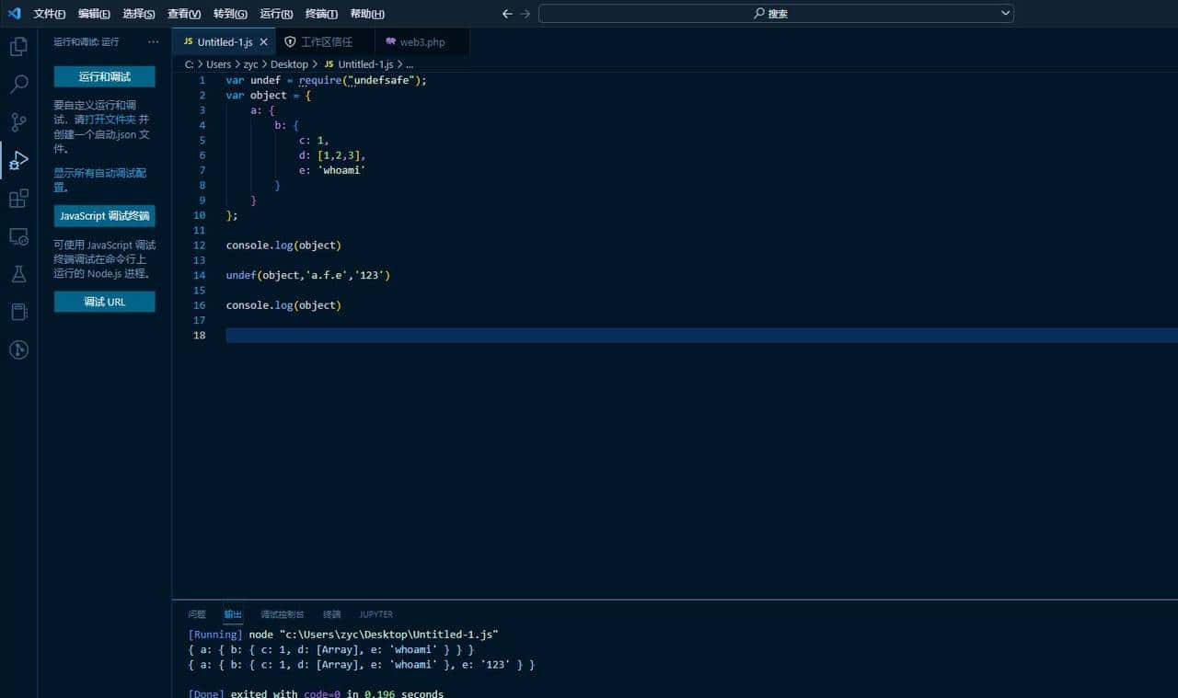Click the 运行和调试 button
The width and height of the screenshot is (1178, 698).
pyautogui.click(x=104, y=76)
